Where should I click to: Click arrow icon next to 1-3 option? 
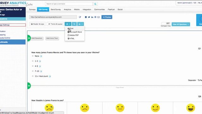point(40,61)
